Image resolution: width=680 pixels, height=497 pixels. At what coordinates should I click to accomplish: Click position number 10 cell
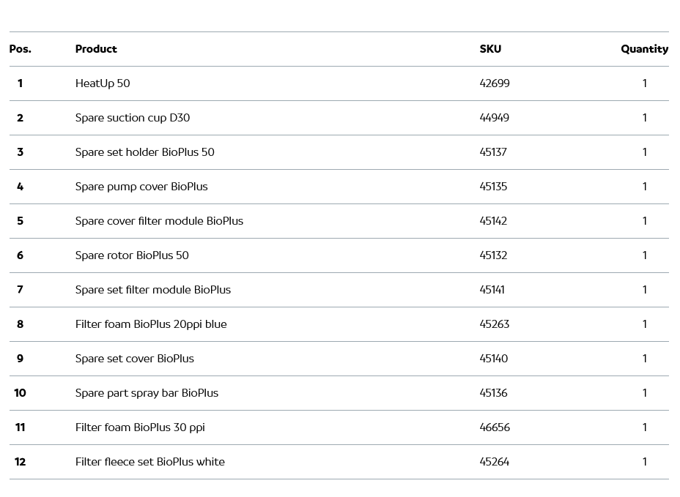20,393
